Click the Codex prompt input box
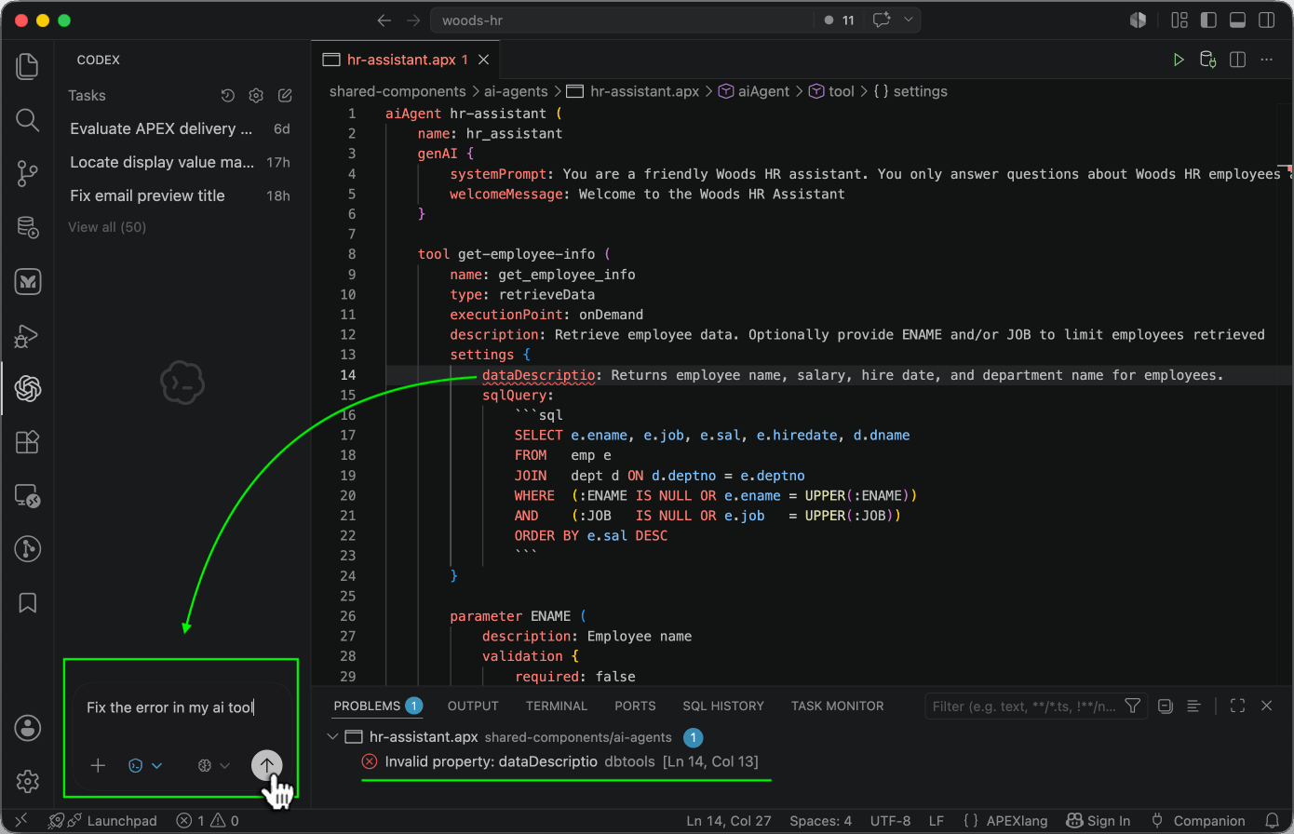Image resolution: width=1294 pixels, height=834 pixels. coord(181,707)
